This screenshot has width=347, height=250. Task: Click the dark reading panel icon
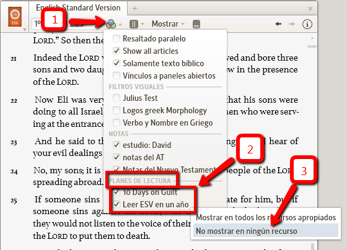click(196, 24)
